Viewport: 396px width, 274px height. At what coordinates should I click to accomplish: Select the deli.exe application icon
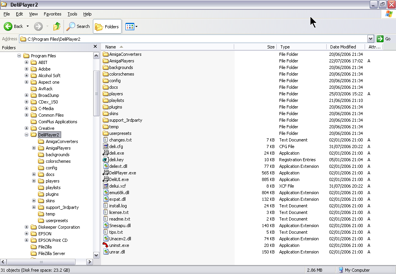tap(106, 153)
